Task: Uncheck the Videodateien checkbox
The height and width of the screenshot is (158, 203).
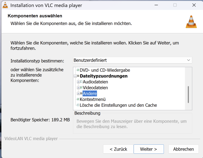Action: [x=81, y=88]
